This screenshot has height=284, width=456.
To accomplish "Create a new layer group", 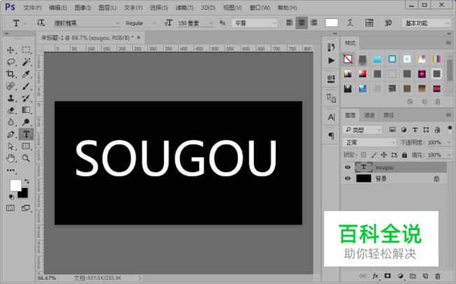I will pyautogui.click(x=413, y=276).
